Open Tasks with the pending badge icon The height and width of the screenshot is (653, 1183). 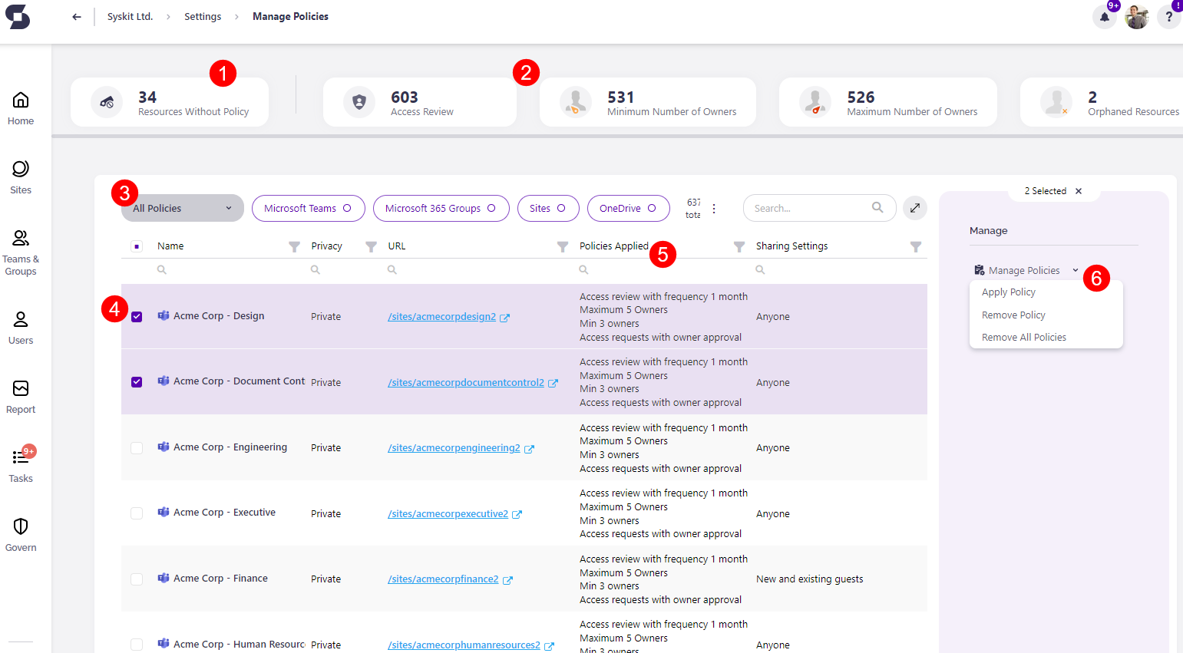20,459
